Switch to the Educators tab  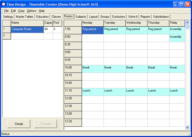[x=42, y=17]
